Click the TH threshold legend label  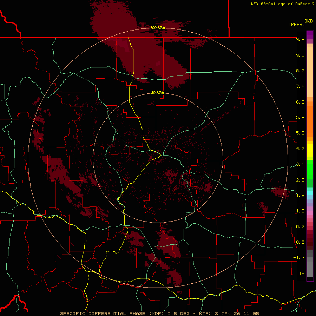tap(302, 274)
